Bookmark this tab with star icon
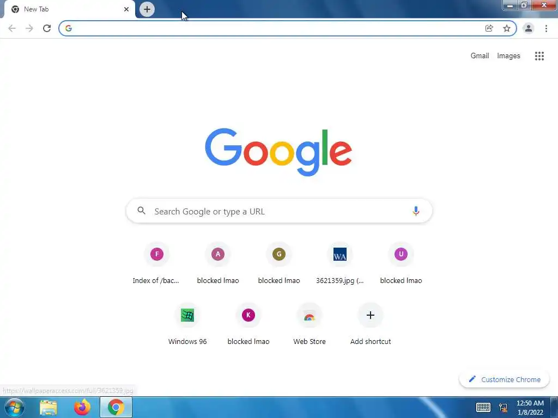Screen dimensions: 558x418 point(506,28)
